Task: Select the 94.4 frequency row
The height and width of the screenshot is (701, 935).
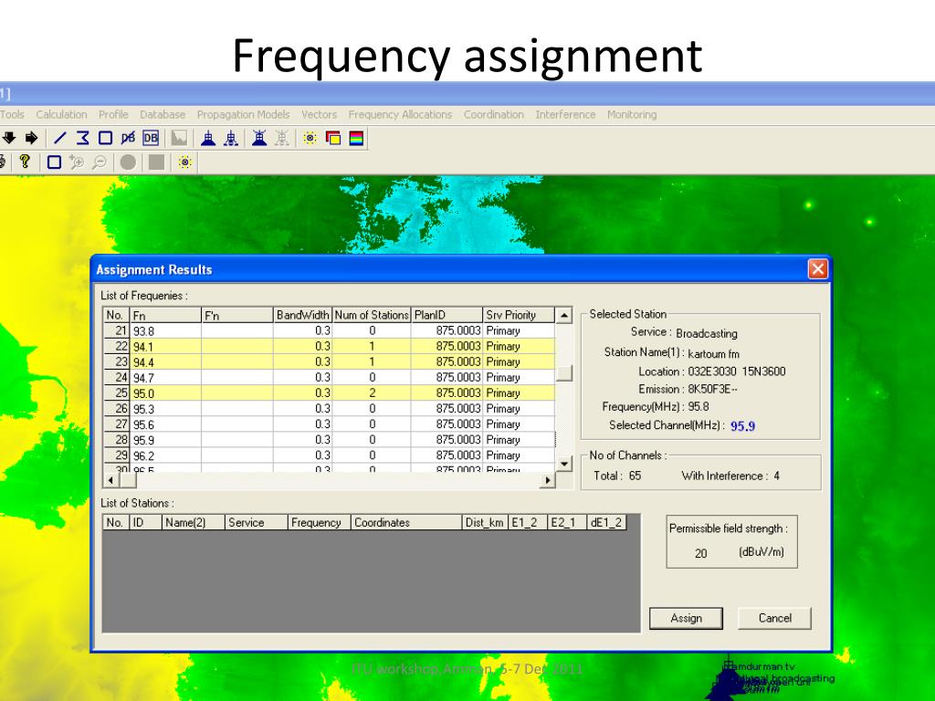Action: (329, 361)
